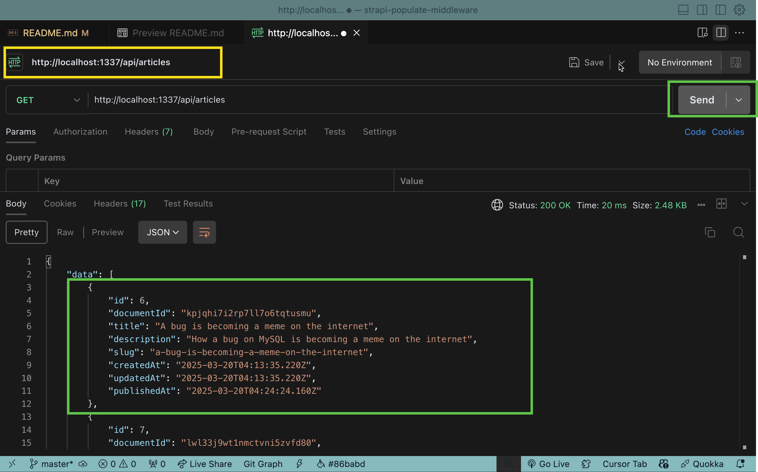The width and height of the screenshot is (758, 472).
Task: Click the split editor icon
Action: point(721,33)
